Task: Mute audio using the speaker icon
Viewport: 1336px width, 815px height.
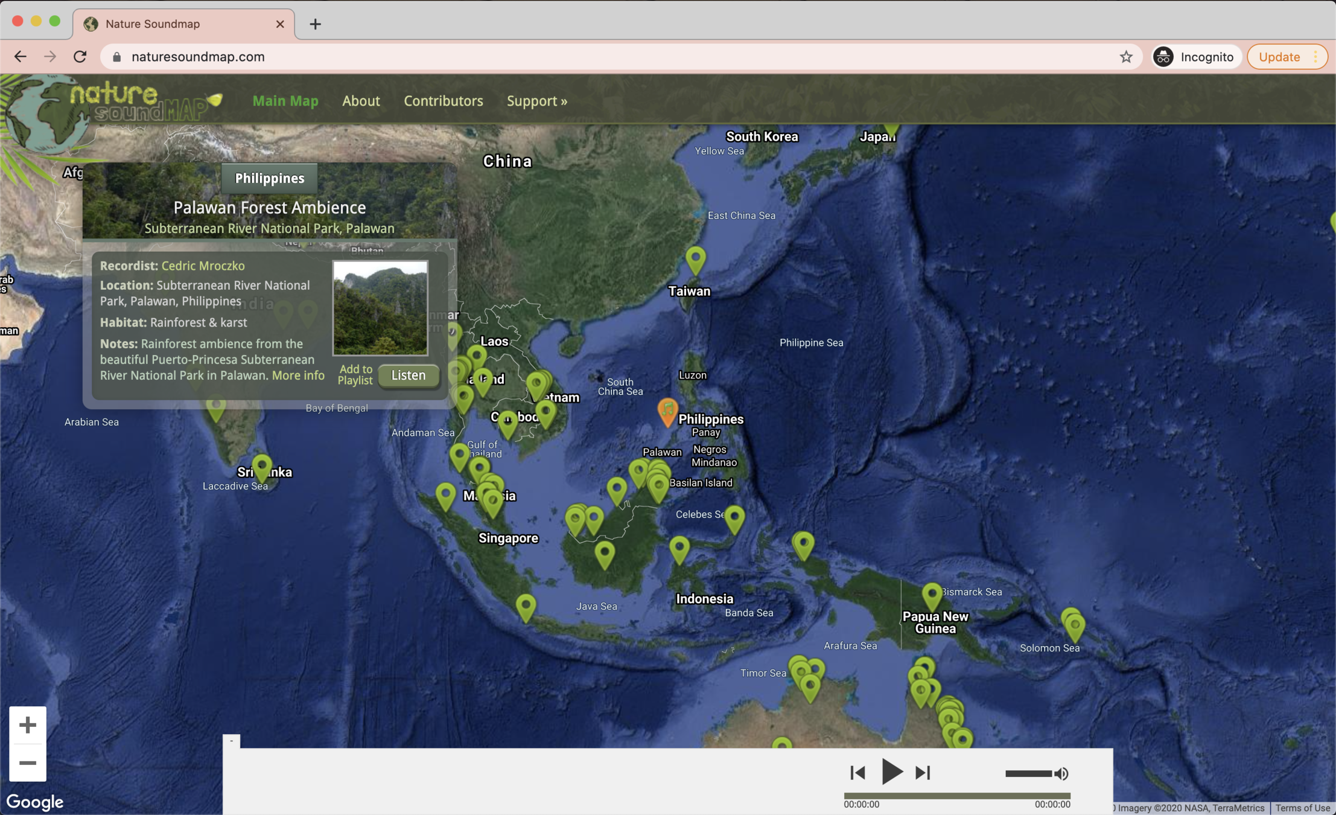Action: (1063, 773)
